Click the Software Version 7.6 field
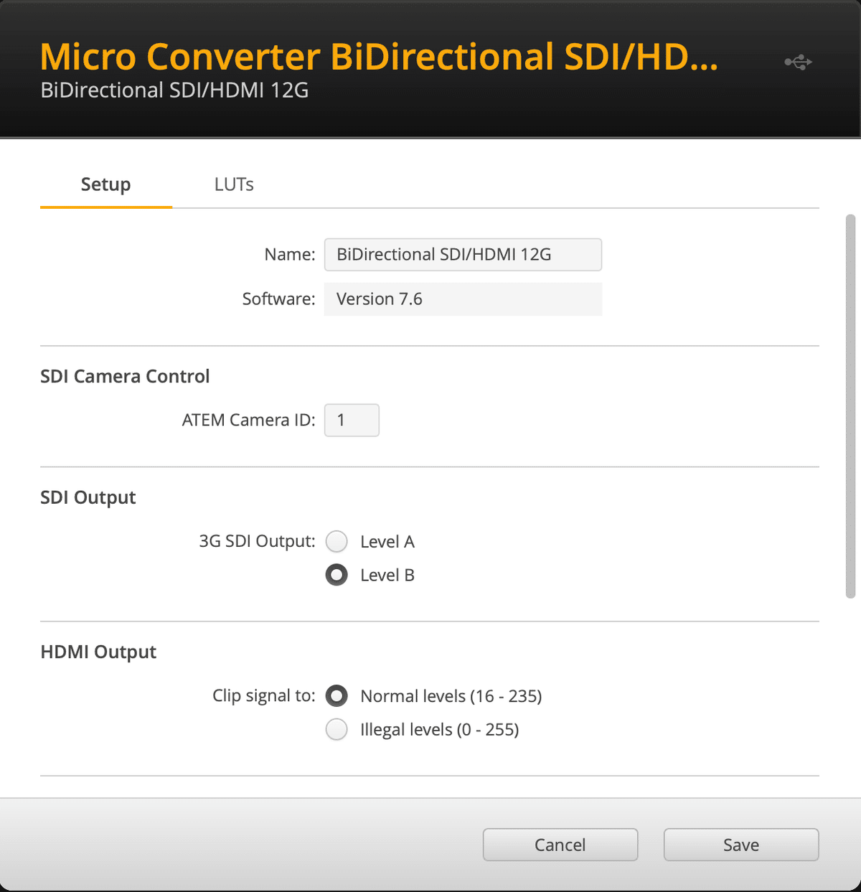861x892 pixels. 463,299
